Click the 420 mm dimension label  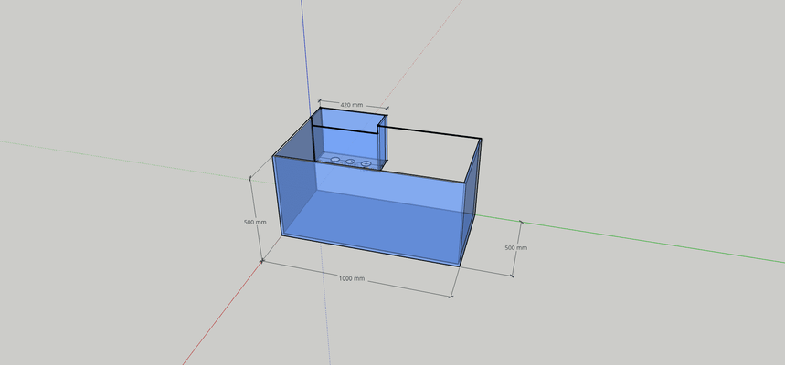point(351,105)
